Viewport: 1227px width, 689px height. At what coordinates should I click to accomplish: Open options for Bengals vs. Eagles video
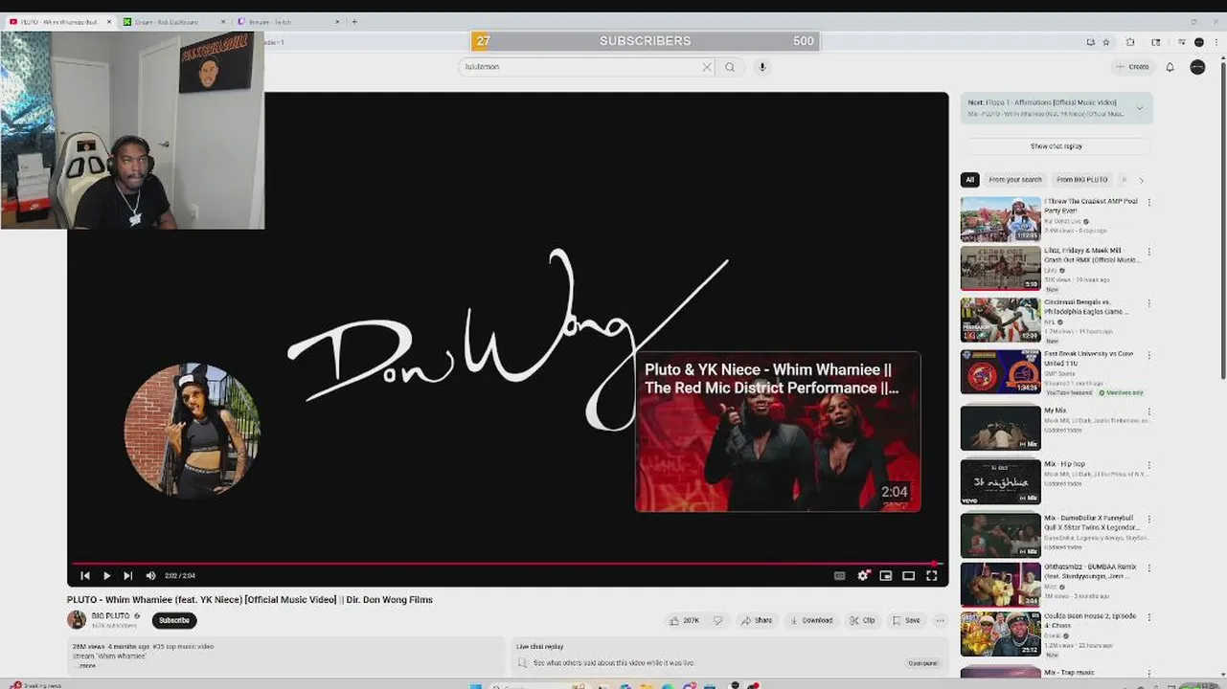pyautogui.click(x=1148, y=304)
